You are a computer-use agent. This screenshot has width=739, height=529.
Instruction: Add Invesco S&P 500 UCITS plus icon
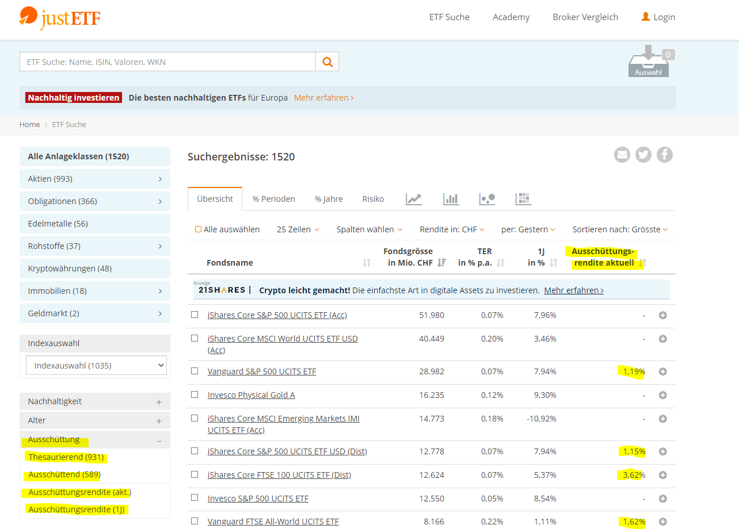[x=662, y=499]
